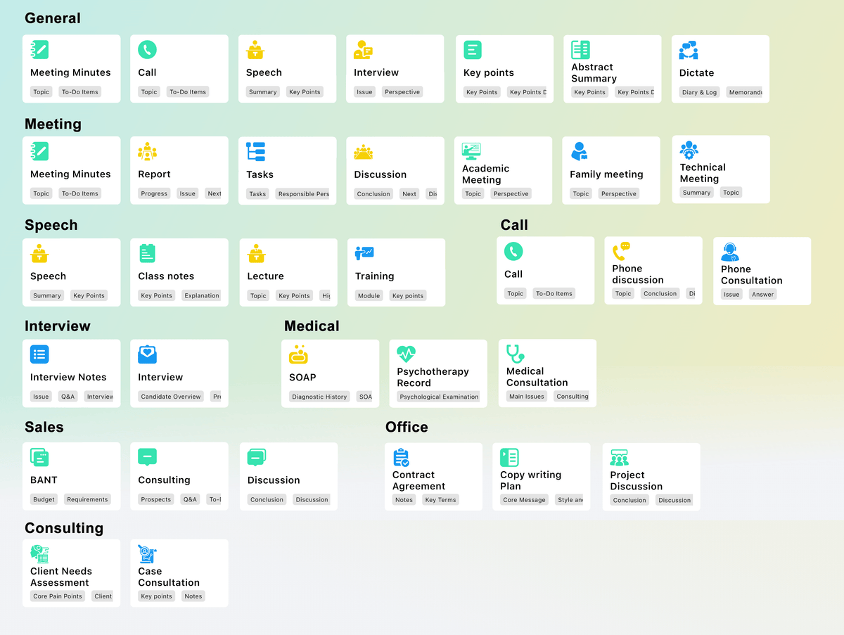Viewport: 844px width, 635px height.
Task: Click the SOAP template soap icon
Action: [298, 354]
